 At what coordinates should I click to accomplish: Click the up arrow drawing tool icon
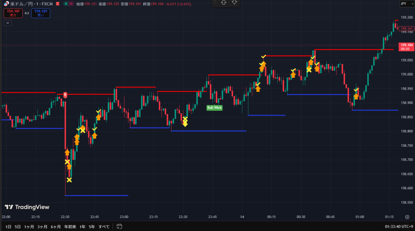pyautogui.click(x=223, y=2)
